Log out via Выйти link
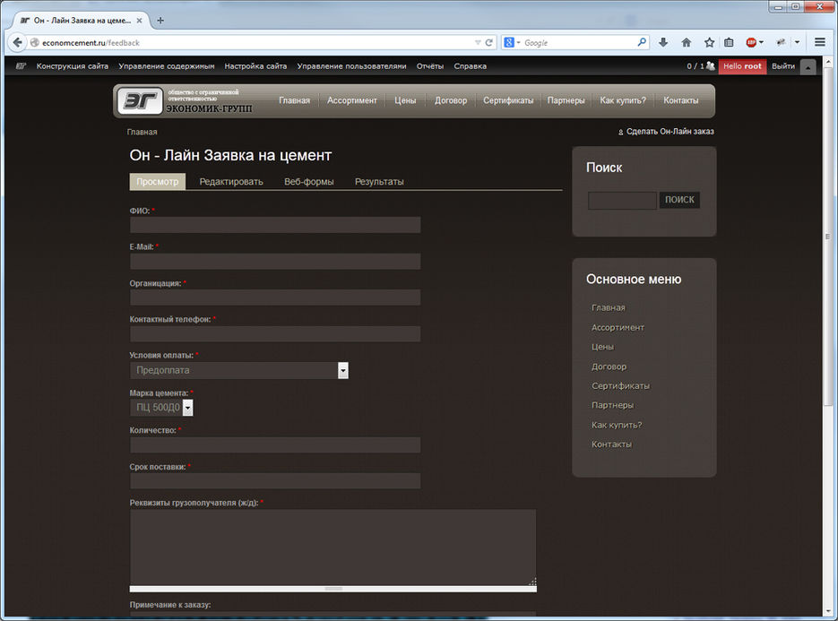 [x=783, y=66]
